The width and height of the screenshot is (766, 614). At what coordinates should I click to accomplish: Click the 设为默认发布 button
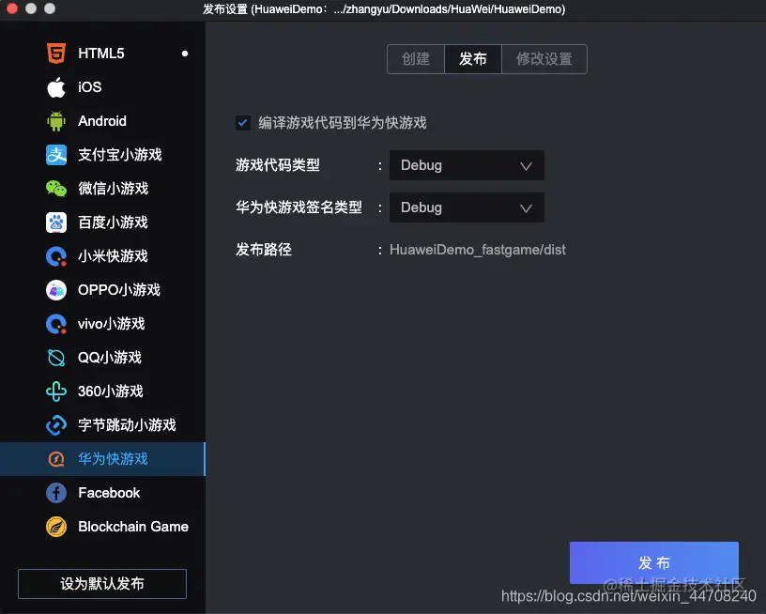(101, 583)
